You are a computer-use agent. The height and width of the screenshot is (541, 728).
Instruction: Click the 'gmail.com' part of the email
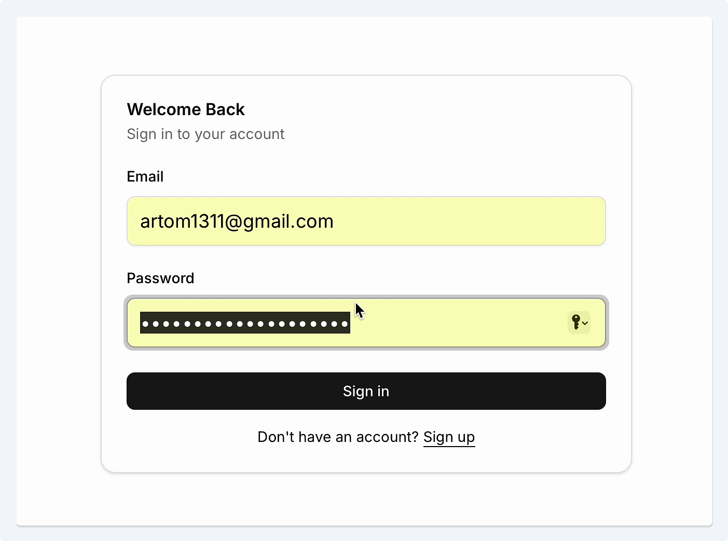pos(288,221)
